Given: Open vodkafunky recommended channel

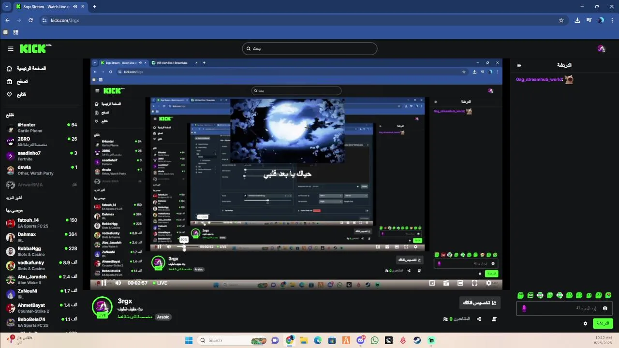Looking at the screenshot, I should click(x=41, y=265).
